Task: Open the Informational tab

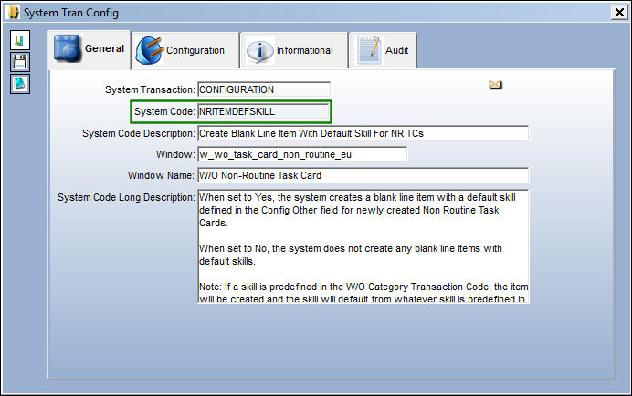Action: pyautogui.click(x=294, y=50)
